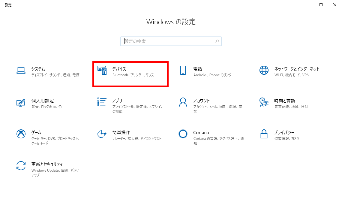Open the アカウント person icon
This screenshot has height=202, width=342.
coord(183,102)
